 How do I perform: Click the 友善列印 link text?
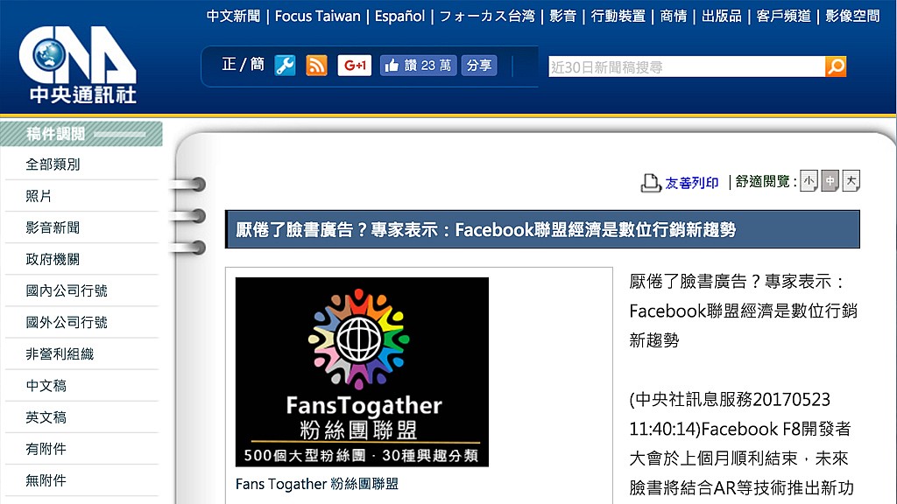click(x=692, y=183)
